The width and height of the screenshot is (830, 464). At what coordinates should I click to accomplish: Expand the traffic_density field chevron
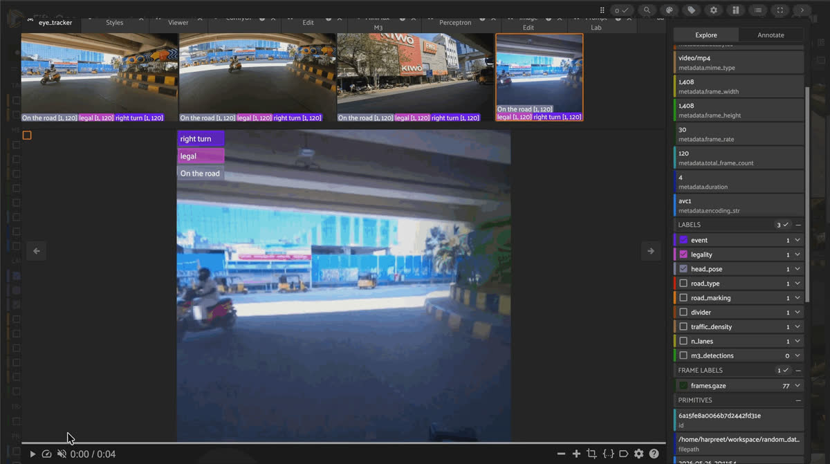(x=798, y=326)
